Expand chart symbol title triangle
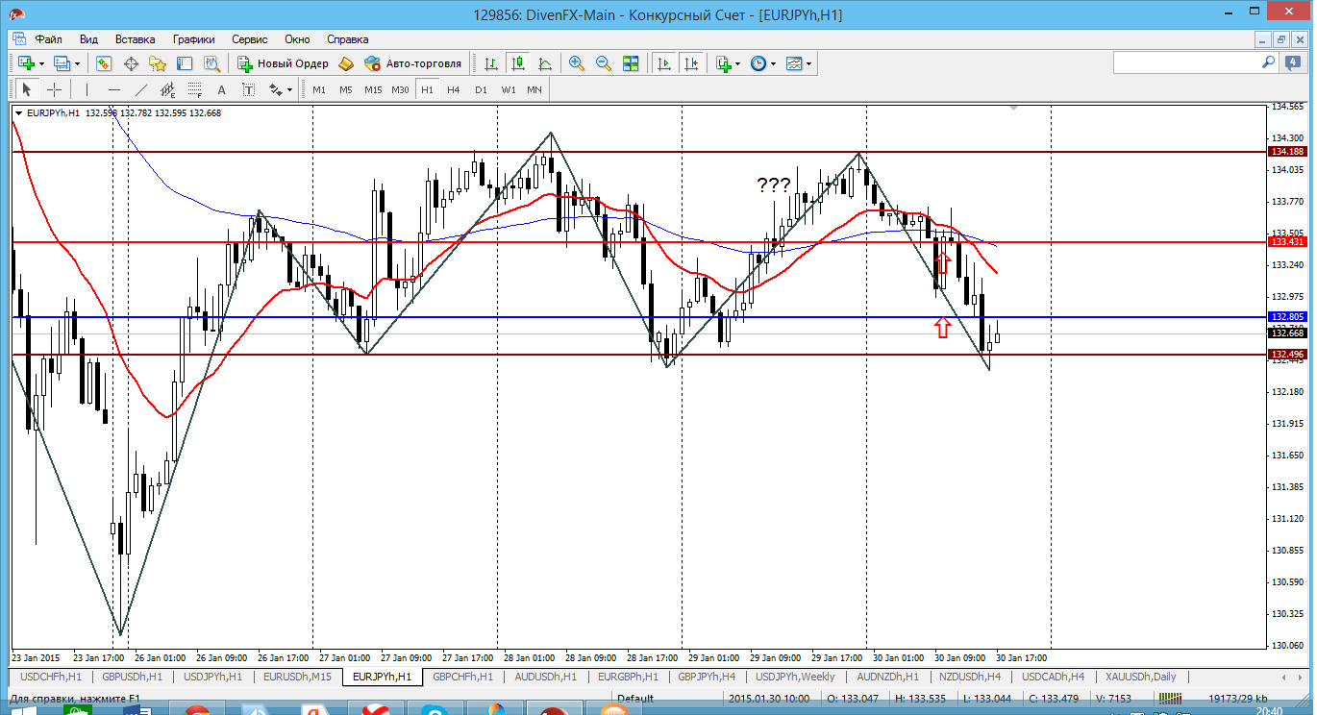 tap(19, 113)
